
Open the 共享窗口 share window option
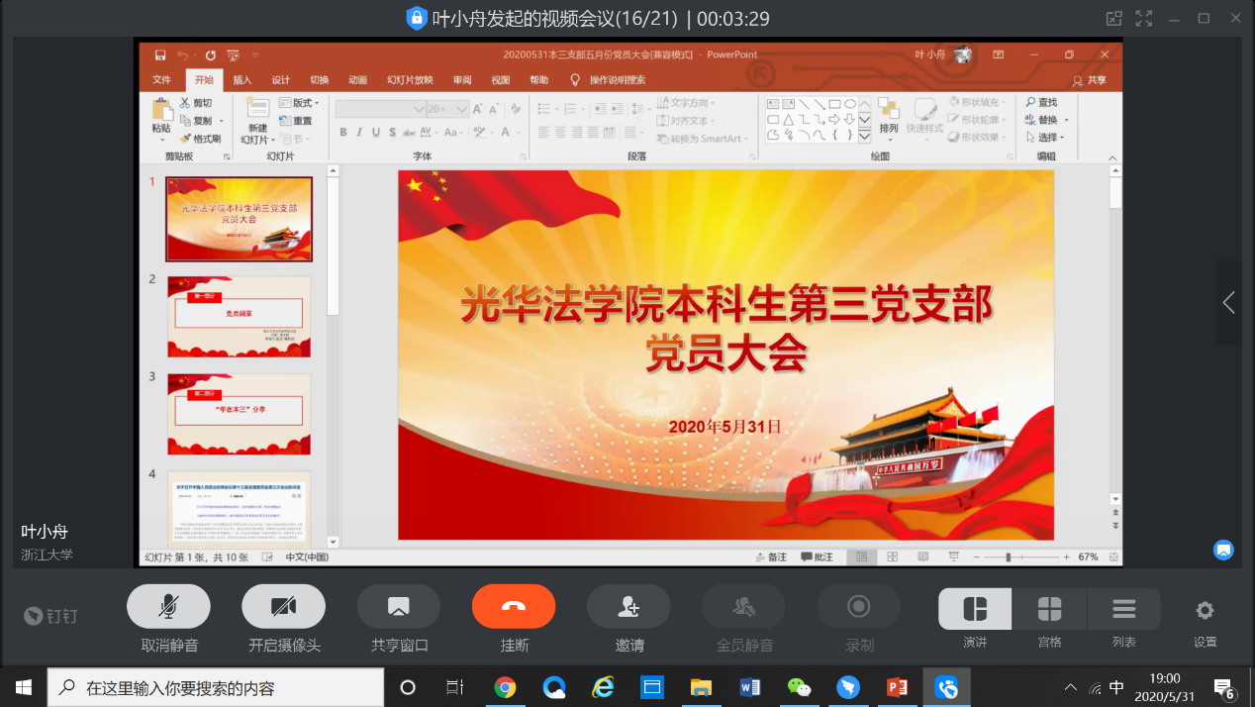[x=399, y=607]
